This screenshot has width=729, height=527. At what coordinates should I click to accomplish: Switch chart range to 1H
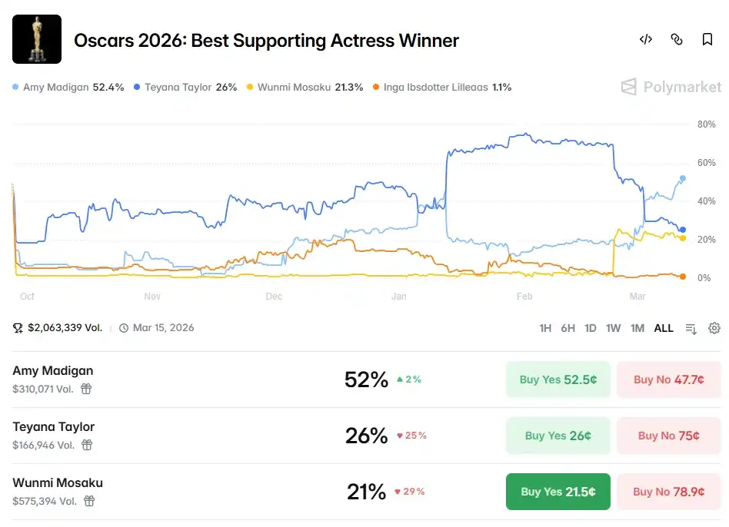545,328
